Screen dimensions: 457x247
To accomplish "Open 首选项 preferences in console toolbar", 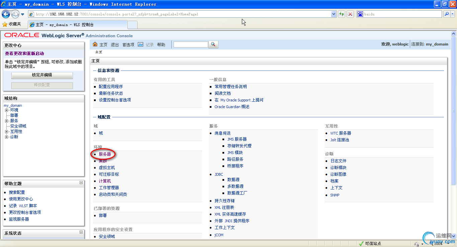I will click(x=128, y=45).
